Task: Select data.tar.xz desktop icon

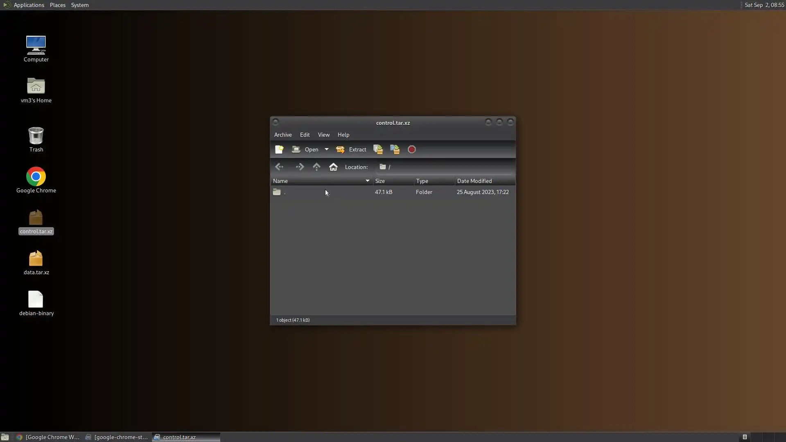Action: [x=36, y=262]
